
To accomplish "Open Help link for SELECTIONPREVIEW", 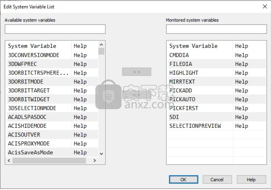I will (242, 126).
